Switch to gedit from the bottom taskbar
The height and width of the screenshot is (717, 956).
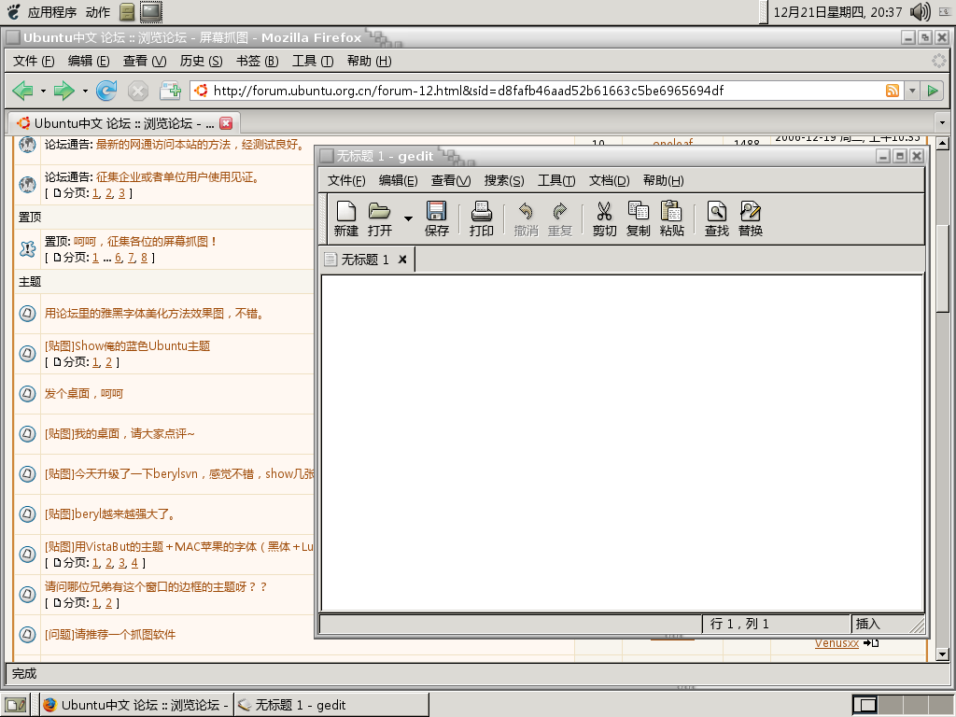click(x=331, y=706)
